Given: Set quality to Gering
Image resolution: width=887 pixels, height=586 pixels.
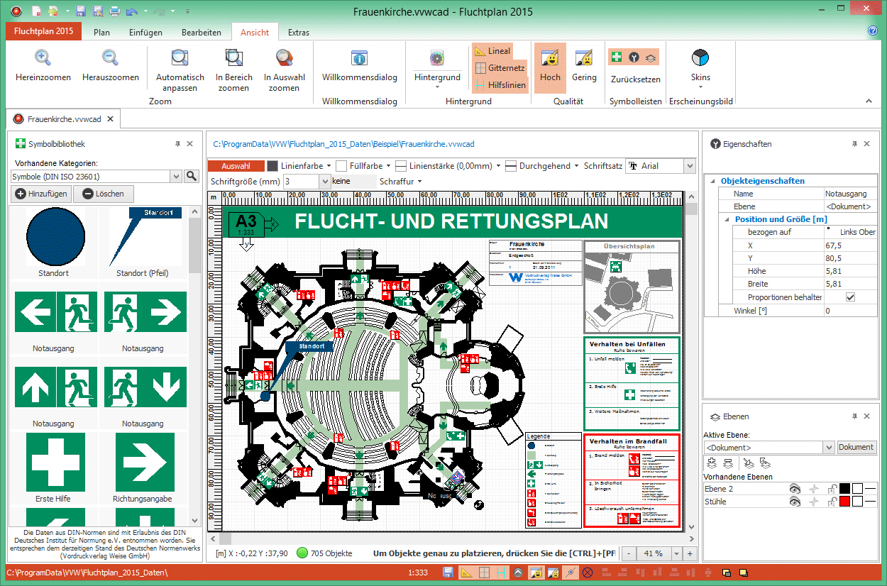Looking at the screenshot, I should click(x=584, y=67).
